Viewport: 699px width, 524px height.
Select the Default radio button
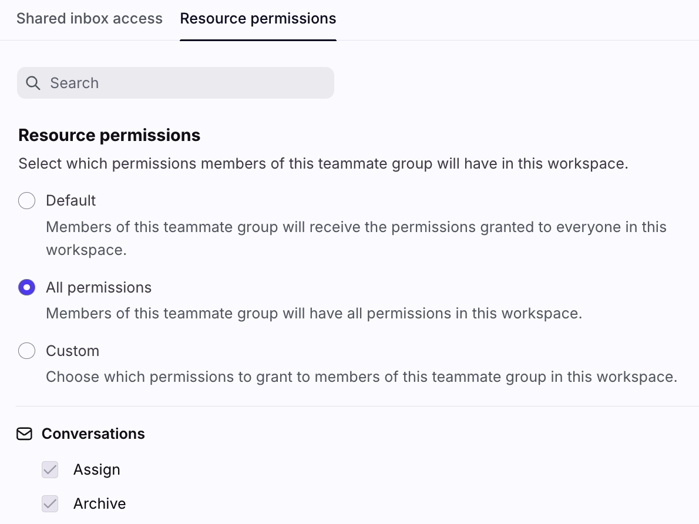(27, 201)
